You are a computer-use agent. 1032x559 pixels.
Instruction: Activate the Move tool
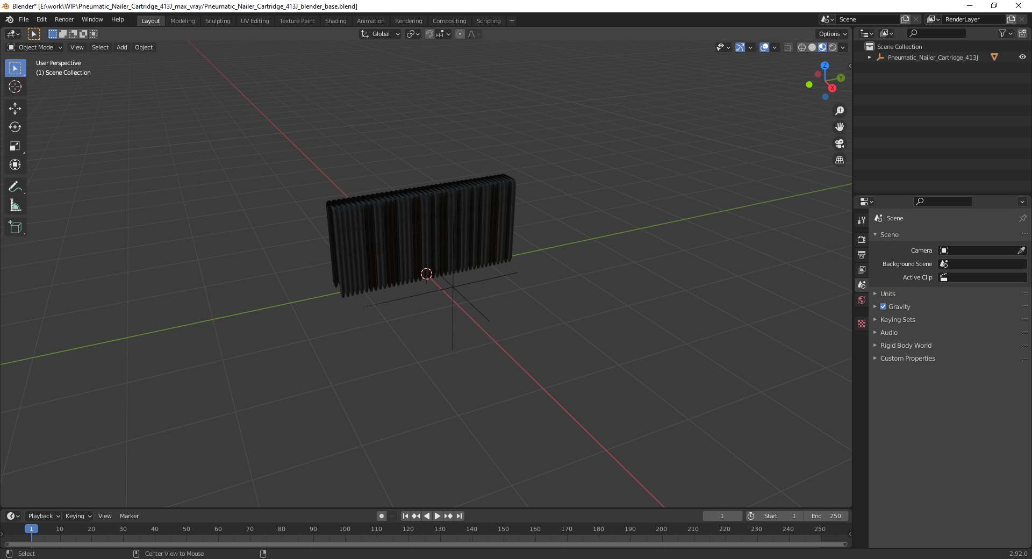15,109
